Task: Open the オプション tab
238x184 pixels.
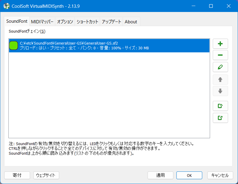Action: tap(65, 22)
